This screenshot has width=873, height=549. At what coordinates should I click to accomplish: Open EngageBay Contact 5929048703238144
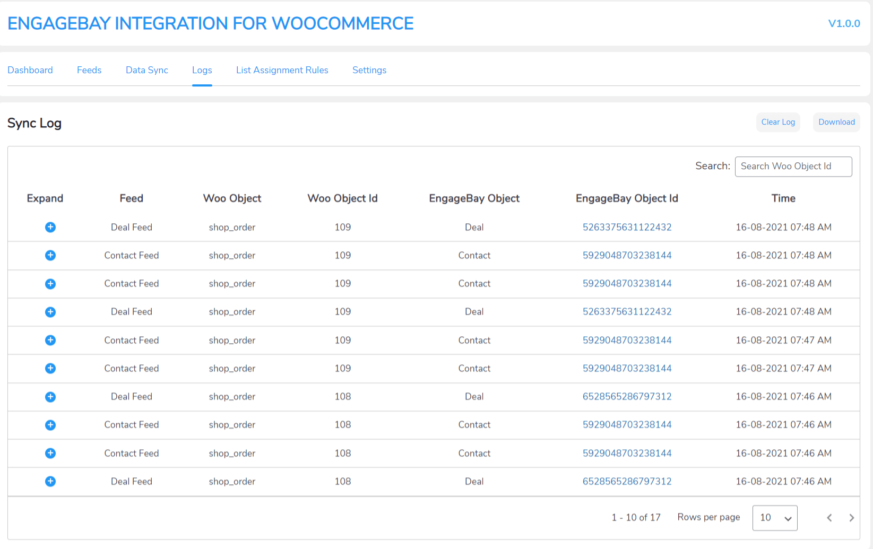click(627, 255)
